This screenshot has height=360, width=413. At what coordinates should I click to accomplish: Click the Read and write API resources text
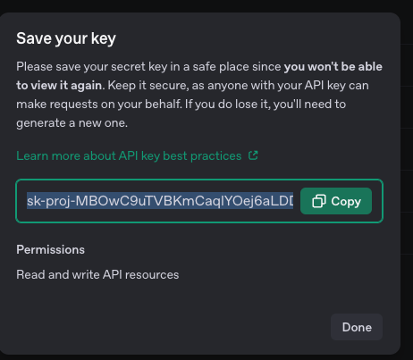tap(97, 274)
